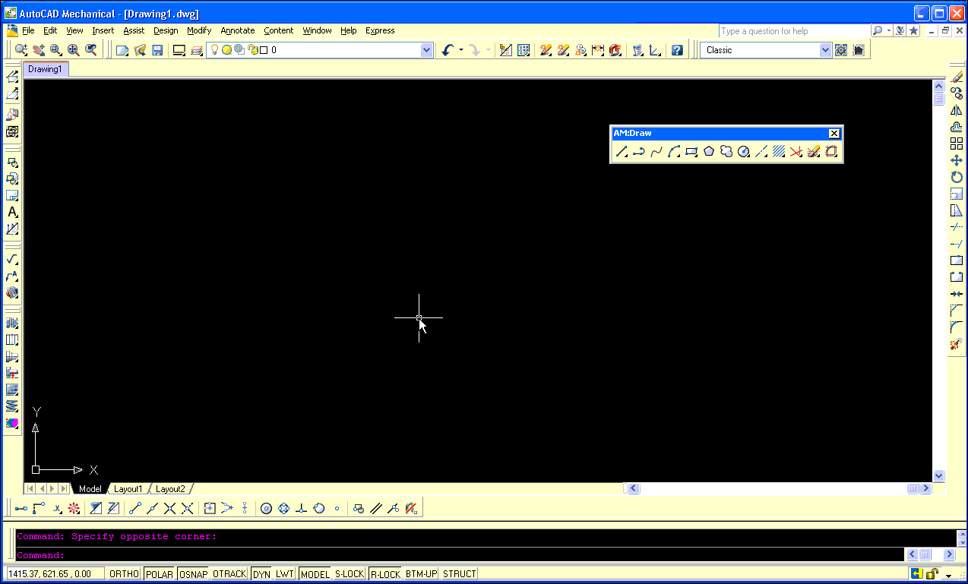Click the Snap to Center icon
Viewport: 968px width, 584px height.
[266, 509]
